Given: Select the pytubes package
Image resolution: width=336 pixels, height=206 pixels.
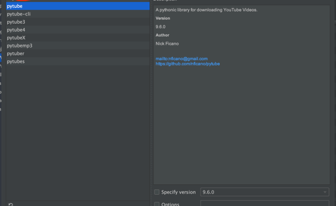Looking at the screenshot, I should point(78,61).
